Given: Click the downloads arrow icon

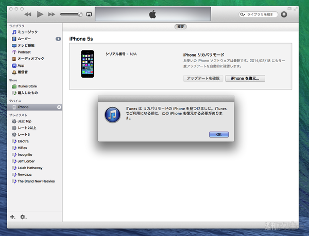Looking at the screenshot, I should [284, 14].
